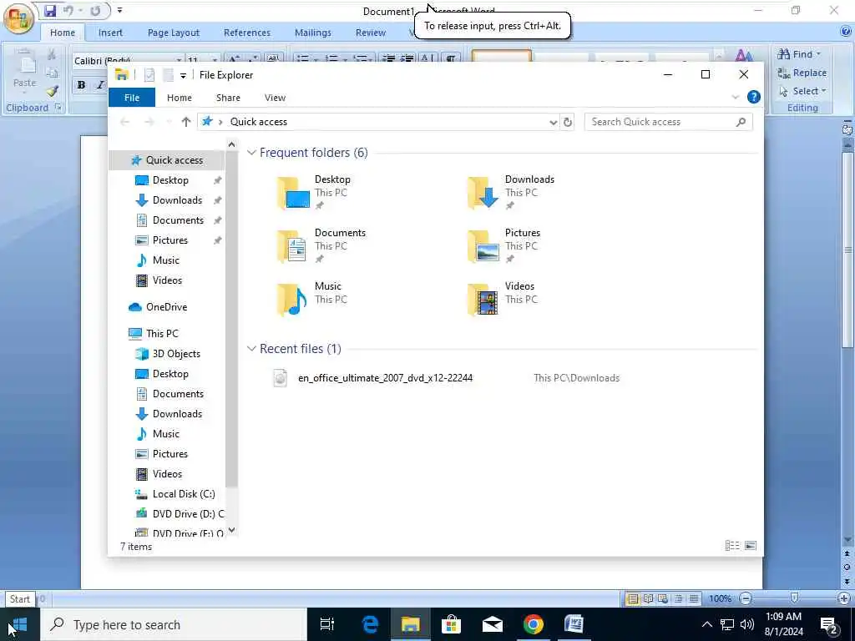The height and width of the screenshot is (641, 855).
Task: Switch to File Explorer's View tab
Action: coord(275,98)
